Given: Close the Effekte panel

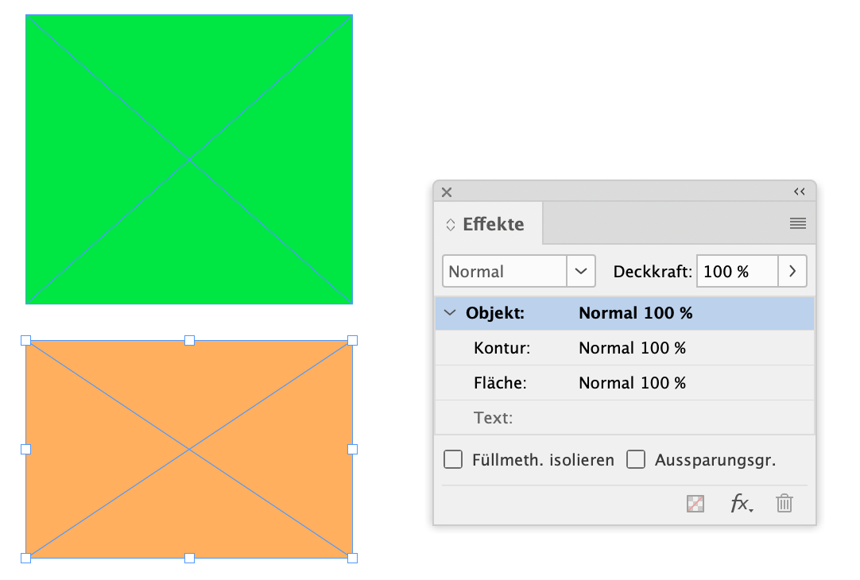Looking at the screenshot, I should point(447,192).
